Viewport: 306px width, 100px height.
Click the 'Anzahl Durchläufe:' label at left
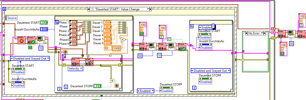pyautogui.click(x=27, y=29)
